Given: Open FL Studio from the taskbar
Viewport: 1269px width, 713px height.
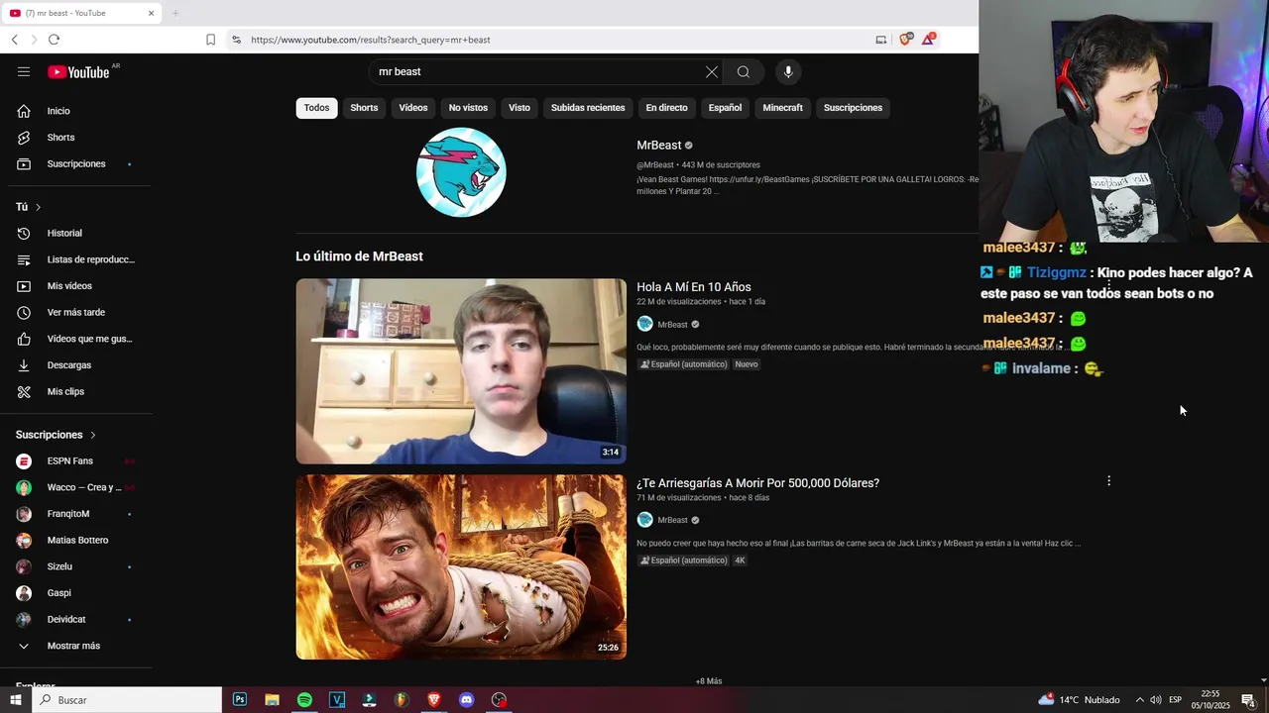Looking at the screenshot, I should coord(402,700).
